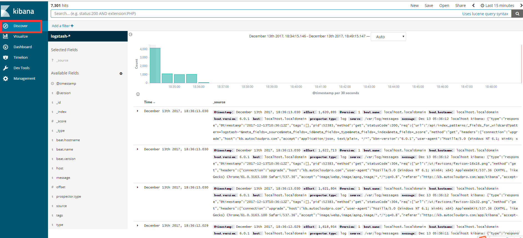Open Timelion mask icon

(x=6, y=57)
